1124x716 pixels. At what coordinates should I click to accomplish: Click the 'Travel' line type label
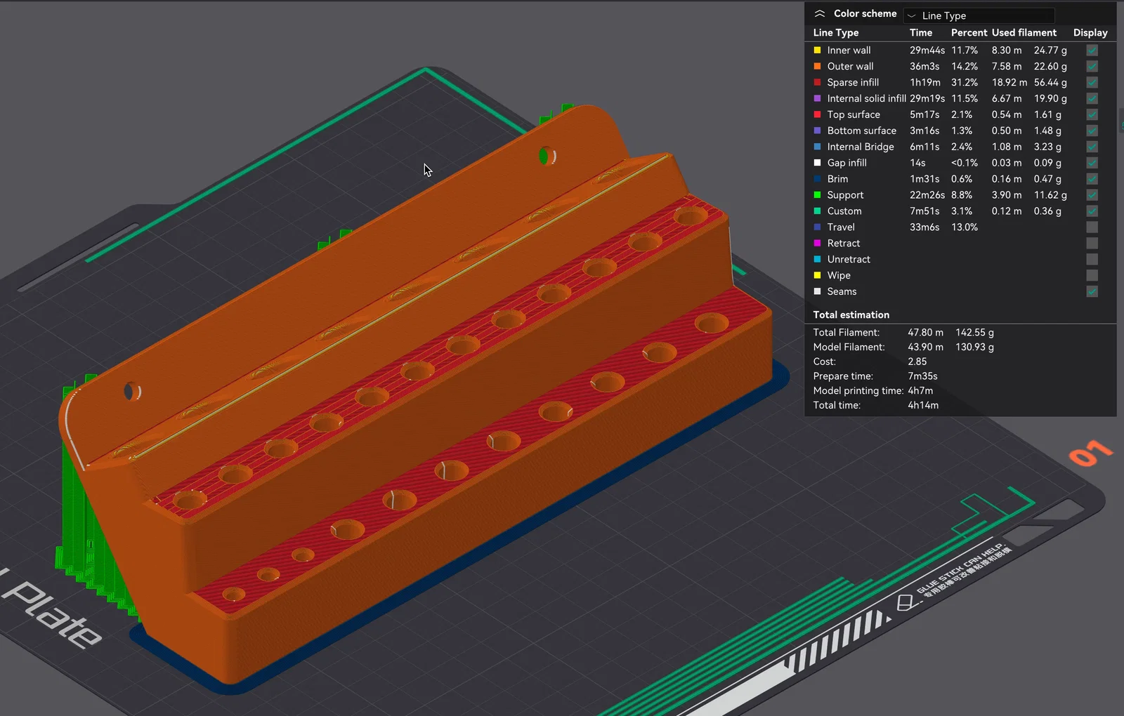tap(841, 227)
